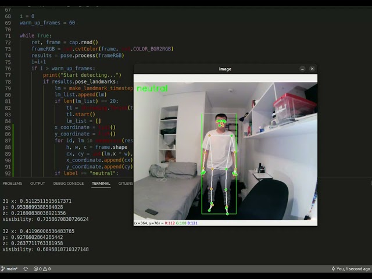Click 'visibility: 0.7358670830726624' in terminal
The height and width of the screenshot is (279, 372).
45,219
